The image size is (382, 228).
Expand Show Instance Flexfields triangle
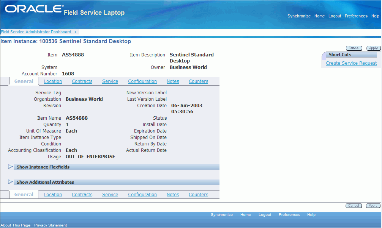pyautogui.click(x=11, y=167)
